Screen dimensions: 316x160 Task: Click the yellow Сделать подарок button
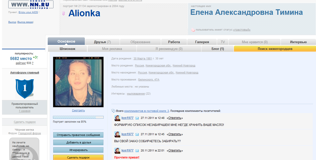[x=78, y=157]
